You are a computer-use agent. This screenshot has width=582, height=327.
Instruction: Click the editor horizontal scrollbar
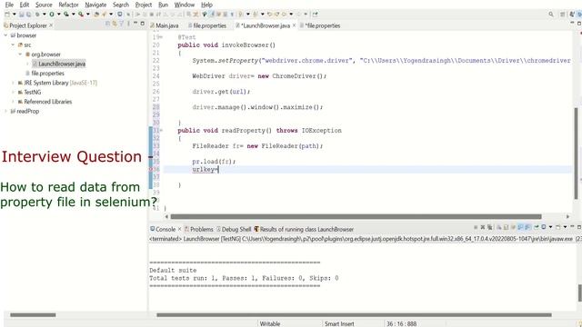coord(356,216)
